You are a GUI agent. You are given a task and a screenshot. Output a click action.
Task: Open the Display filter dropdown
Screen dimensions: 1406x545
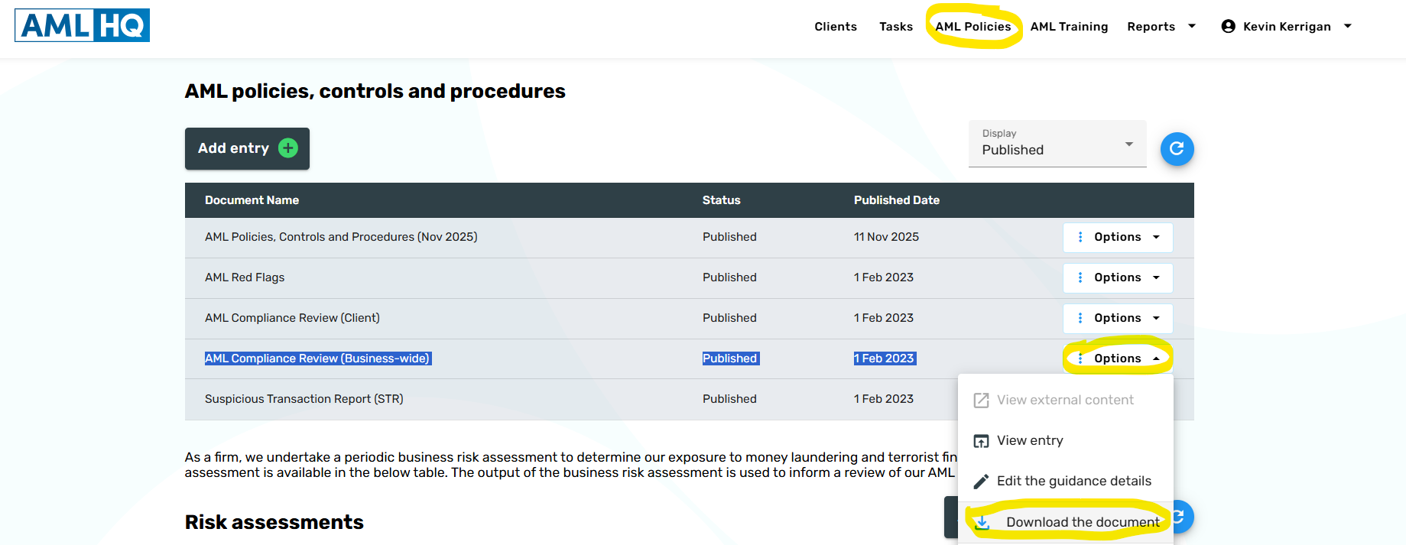point(1057,144)
